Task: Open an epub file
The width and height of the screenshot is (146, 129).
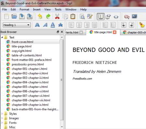Action: (x=14, y=17)
